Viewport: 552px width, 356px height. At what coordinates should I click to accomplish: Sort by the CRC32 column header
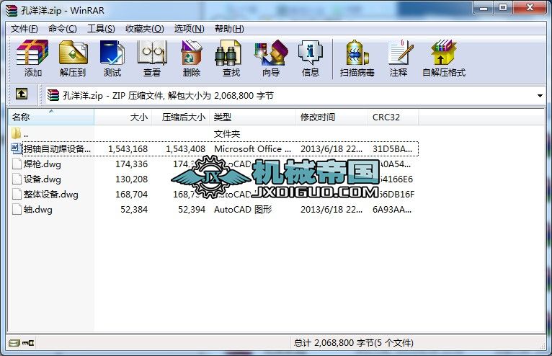[393, 117]
